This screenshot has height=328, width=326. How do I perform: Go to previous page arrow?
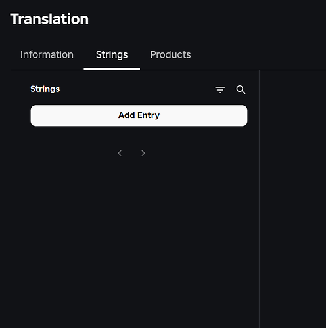point(120,153)
